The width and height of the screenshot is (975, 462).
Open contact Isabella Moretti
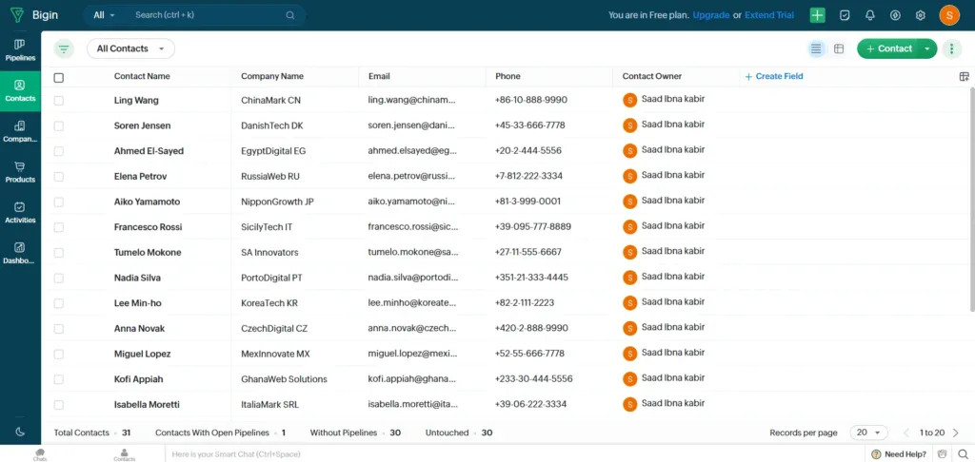click(x=147, y=404)
